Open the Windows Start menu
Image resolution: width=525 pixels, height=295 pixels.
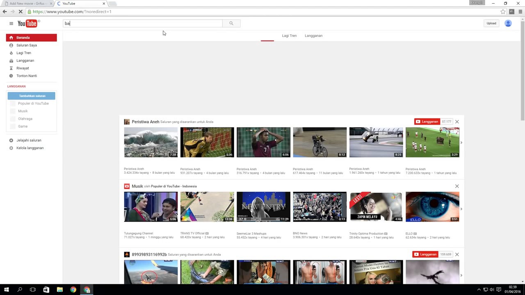(x=7, y=290)
